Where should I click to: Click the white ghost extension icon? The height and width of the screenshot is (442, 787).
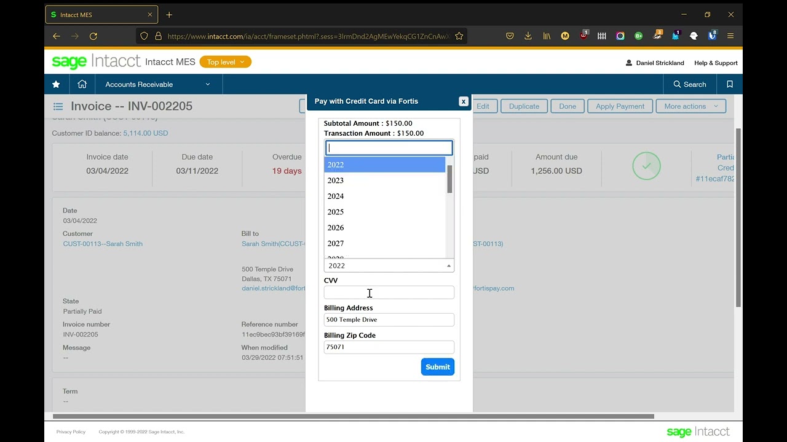tap(694, 36)
